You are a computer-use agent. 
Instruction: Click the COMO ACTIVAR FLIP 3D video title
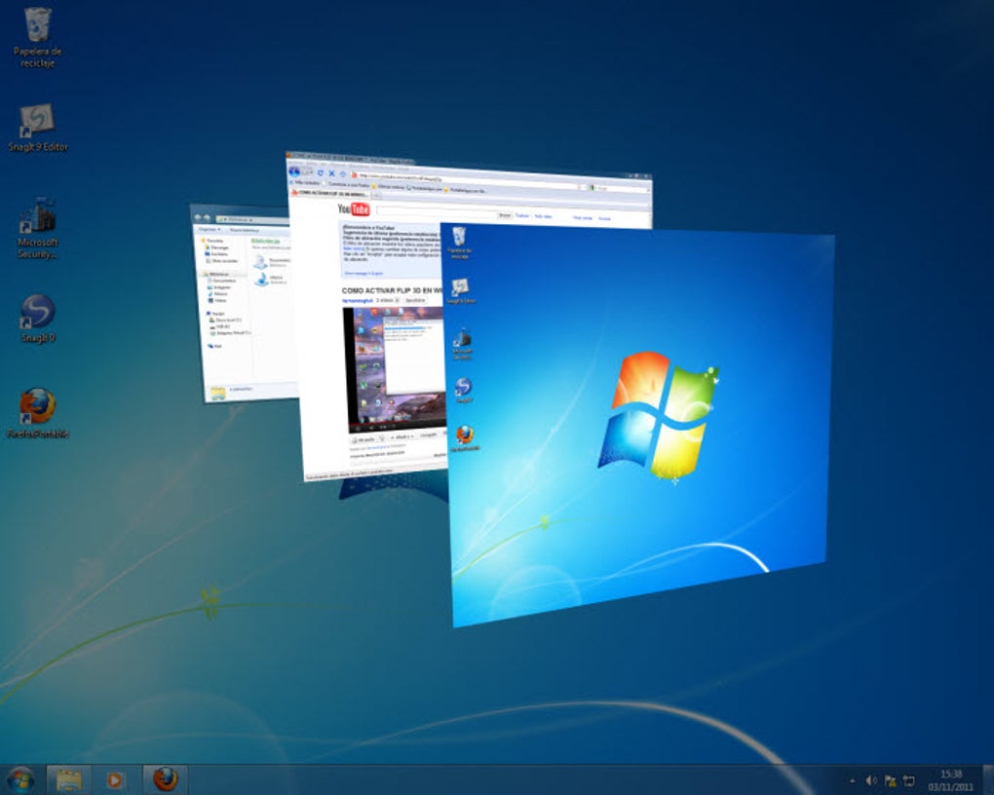point(391,290)
